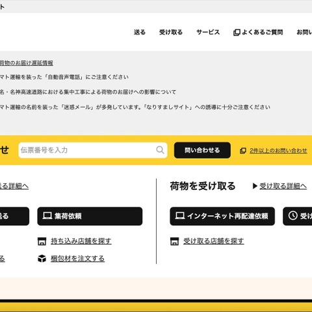Open 2件以上のお問い合わせ link
The image size is (312, 312).
(x=278, y=151)
